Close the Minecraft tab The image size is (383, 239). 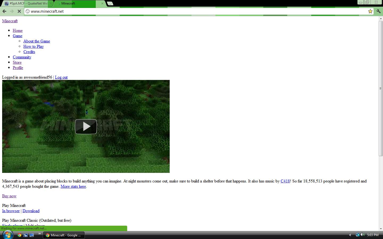(102, 3)
